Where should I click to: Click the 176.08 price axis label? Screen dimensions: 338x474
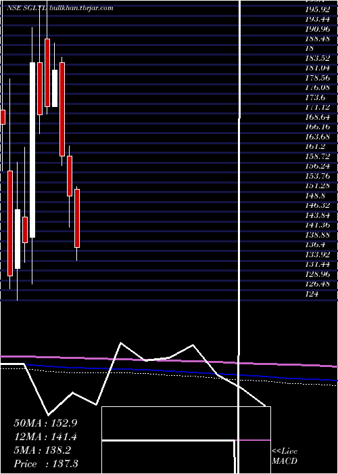pyautogui.click(x=317, y=88)
